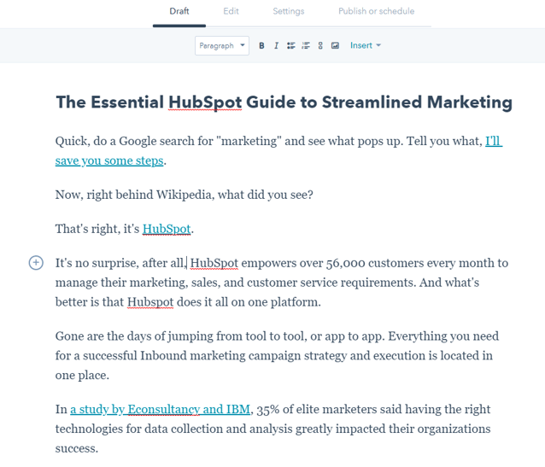545x467 pixels.
Task: Switch to the Draft tab
Action: point(179,11)
